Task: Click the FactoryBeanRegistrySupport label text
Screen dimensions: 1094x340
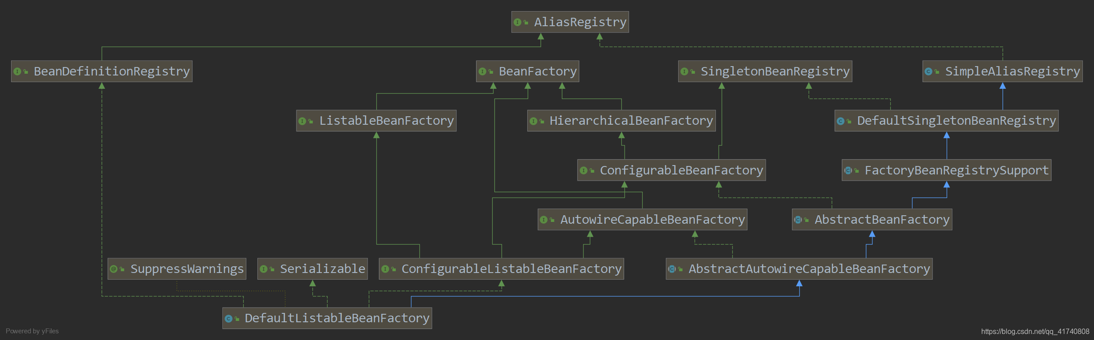Action: tap(956, 170)
